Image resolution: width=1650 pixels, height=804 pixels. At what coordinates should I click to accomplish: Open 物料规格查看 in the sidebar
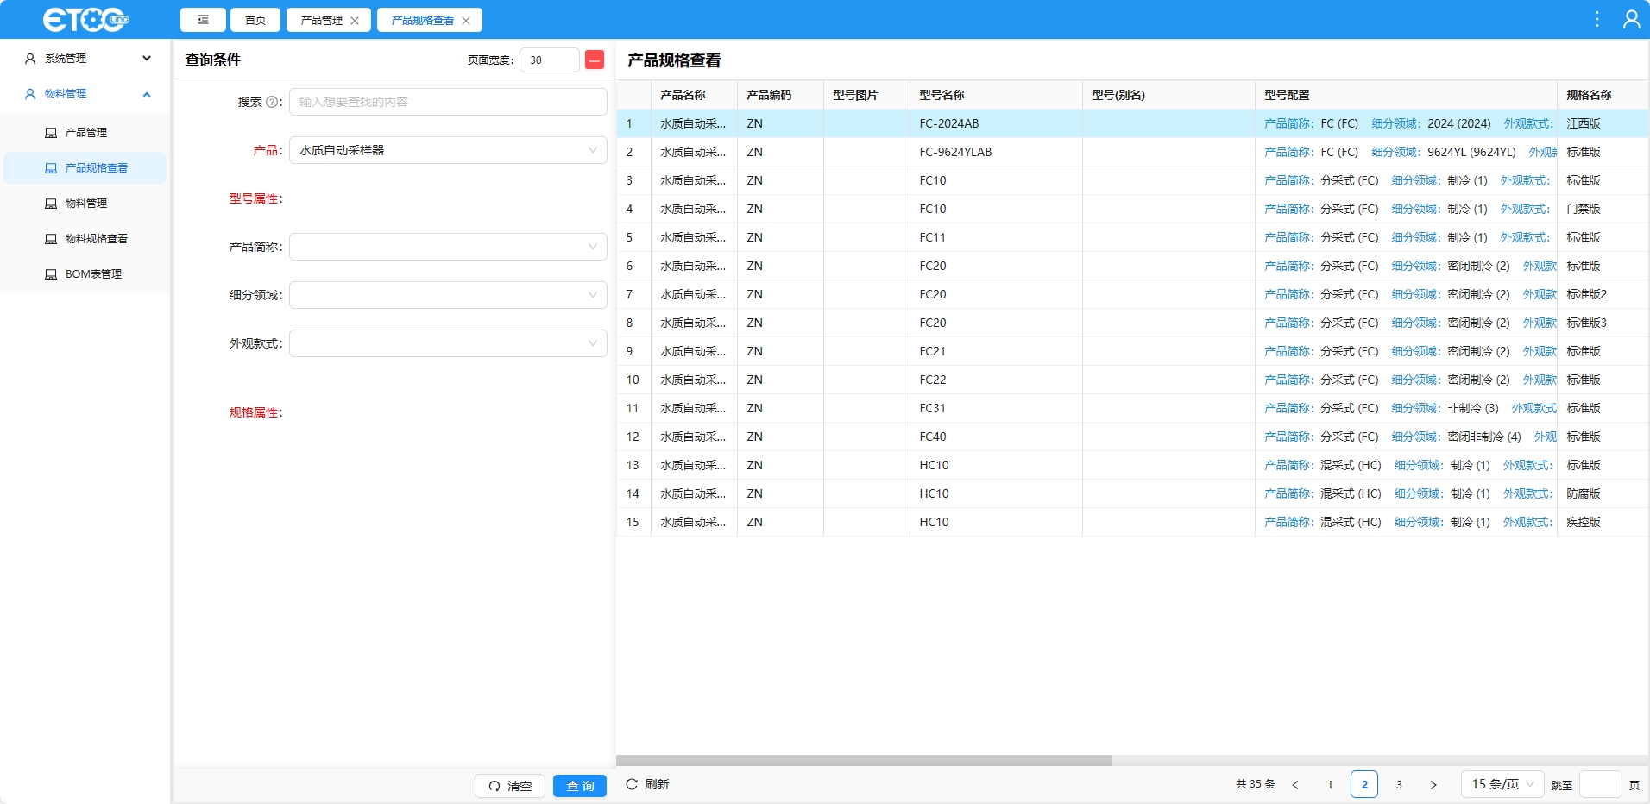point(85,239)
